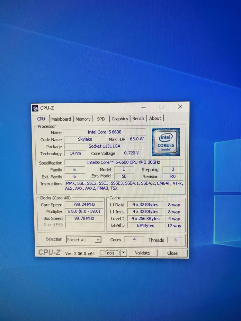The image size is (241, 321).
Task: Click the empty Rated FSB field
Action: pyautogui.click(x=84, y=225)
